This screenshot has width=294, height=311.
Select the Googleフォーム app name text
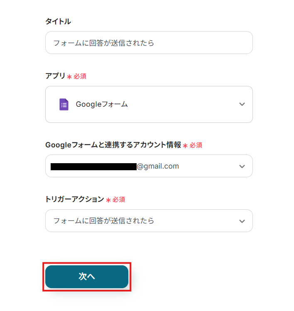pos(102,104)
